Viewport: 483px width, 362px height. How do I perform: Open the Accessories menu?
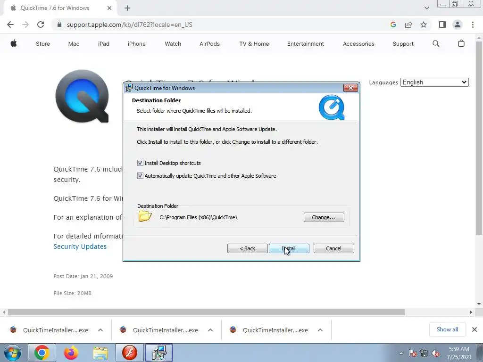(x=358, y=44)
